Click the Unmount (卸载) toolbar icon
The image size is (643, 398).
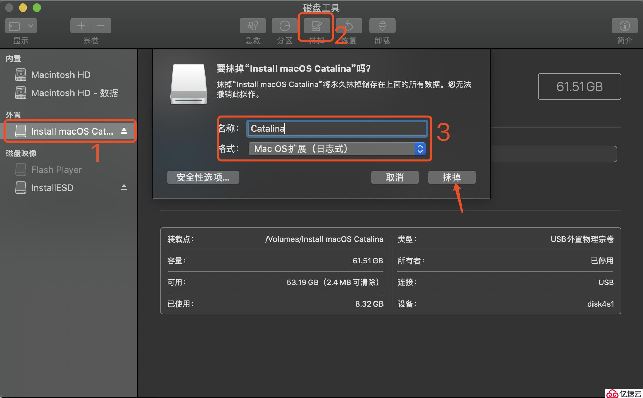coord(382,26)
